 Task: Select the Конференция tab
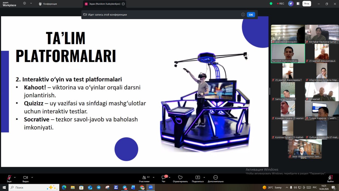[x=48, y=4]
